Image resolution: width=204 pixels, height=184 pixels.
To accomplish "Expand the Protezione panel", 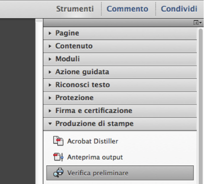I will (120, 98).
